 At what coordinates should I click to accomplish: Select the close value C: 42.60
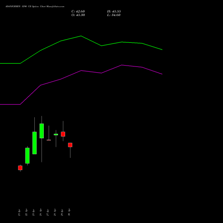(x=78, y=12)
